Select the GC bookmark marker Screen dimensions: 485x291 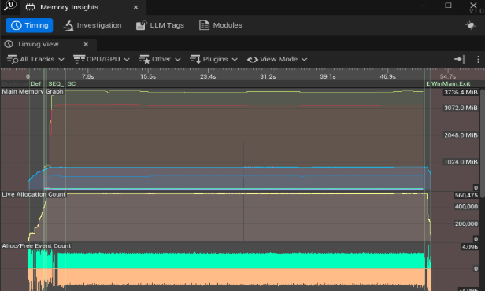click(x=72, y=83)
